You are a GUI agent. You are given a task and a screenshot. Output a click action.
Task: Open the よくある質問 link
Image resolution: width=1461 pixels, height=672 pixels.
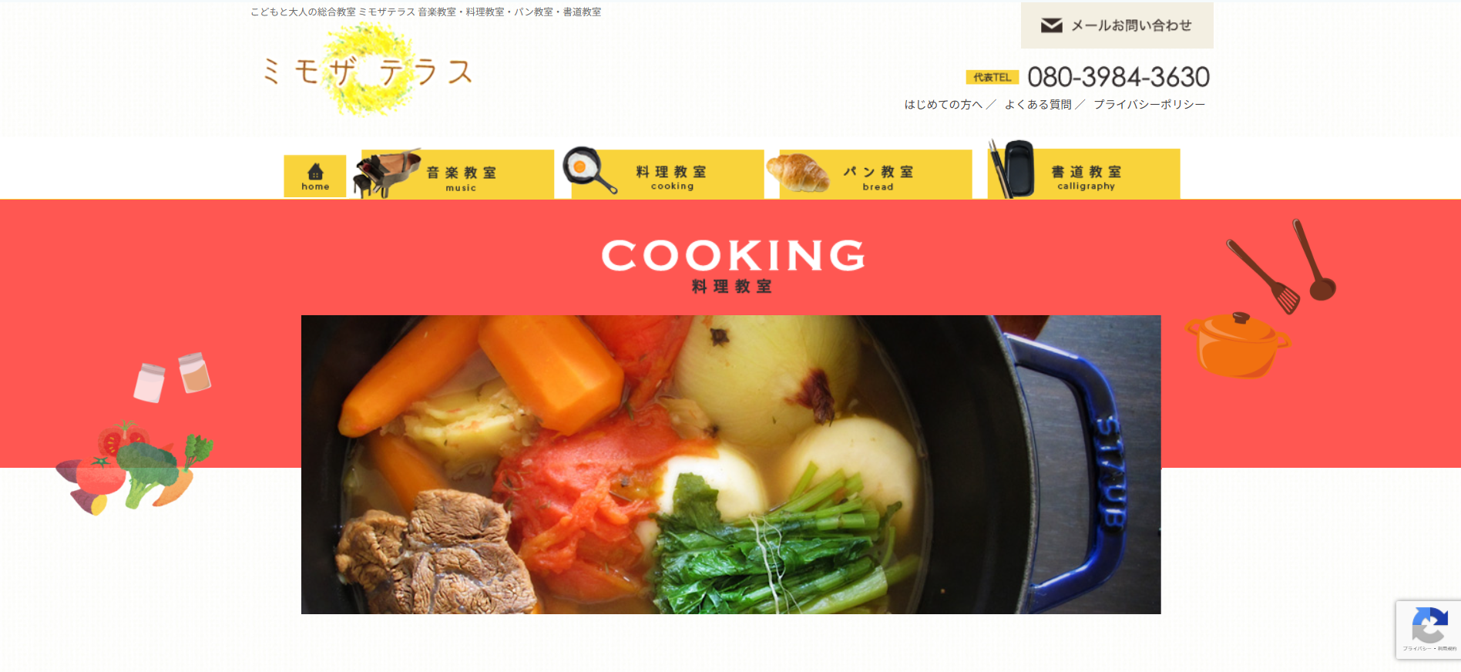point(1037,104)
